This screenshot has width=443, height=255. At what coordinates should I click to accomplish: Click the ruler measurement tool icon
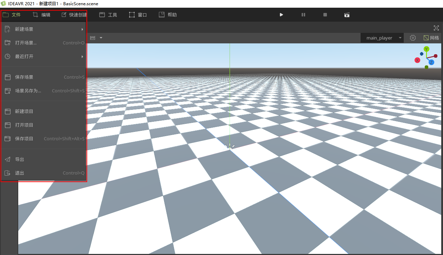[x=93, y=38]
